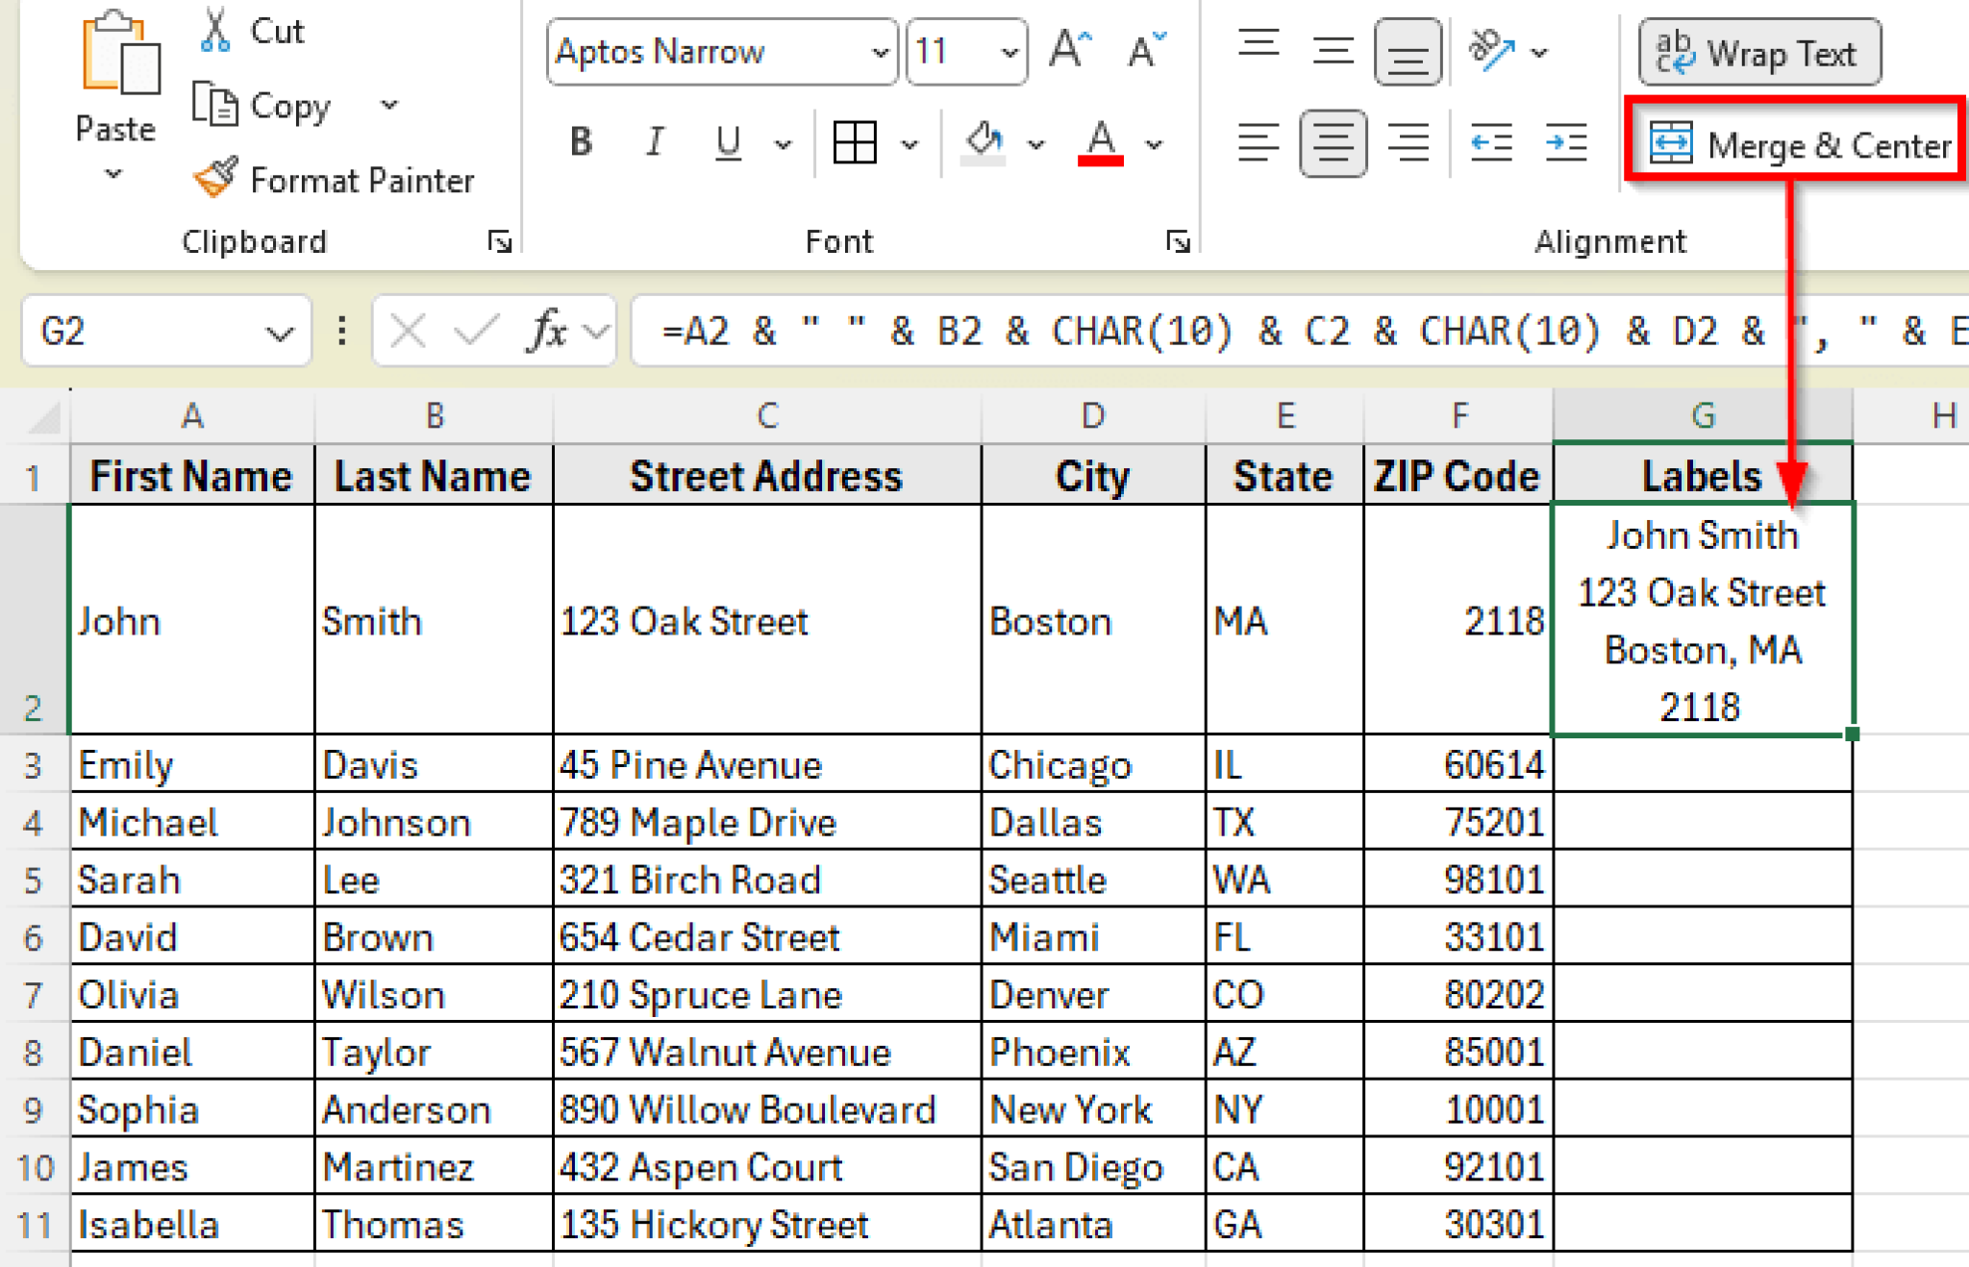Viewport: 1969px width, 1267px height.
Task: Toggle Wrap Text on the cell
Action: (1759, 53)
